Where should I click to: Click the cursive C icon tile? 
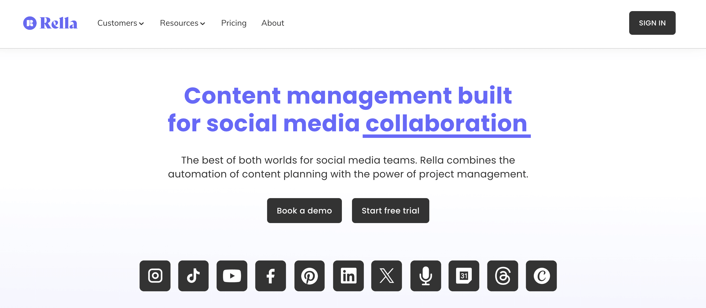tap(541, 276)
